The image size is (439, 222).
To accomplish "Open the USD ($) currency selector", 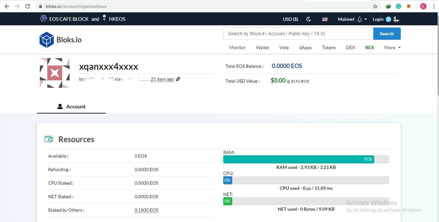I will point(290,19).
